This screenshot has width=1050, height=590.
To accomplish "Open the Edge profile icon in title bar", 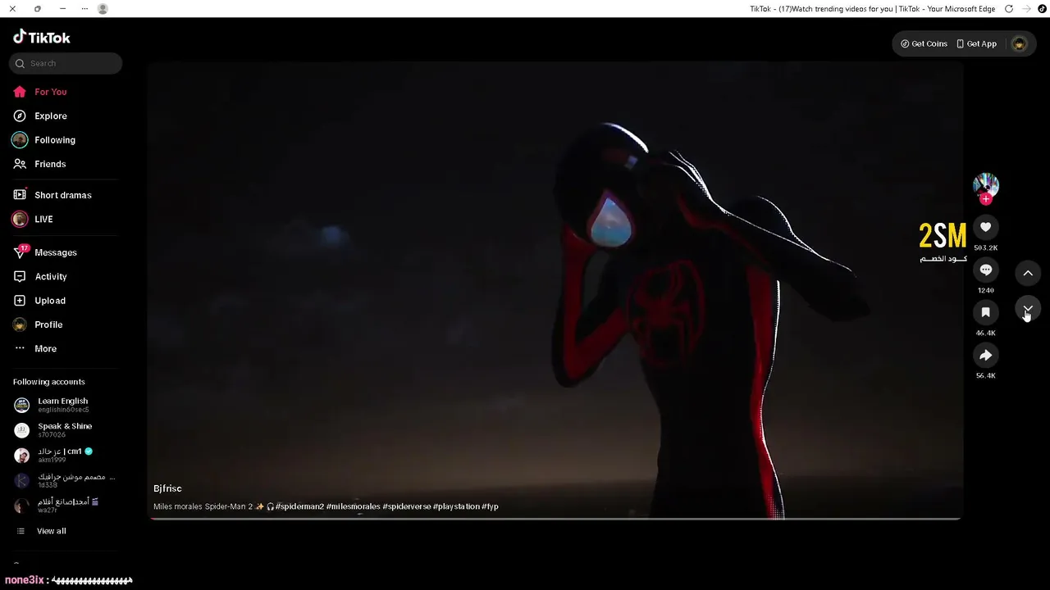I will click(x=103, y=9).
